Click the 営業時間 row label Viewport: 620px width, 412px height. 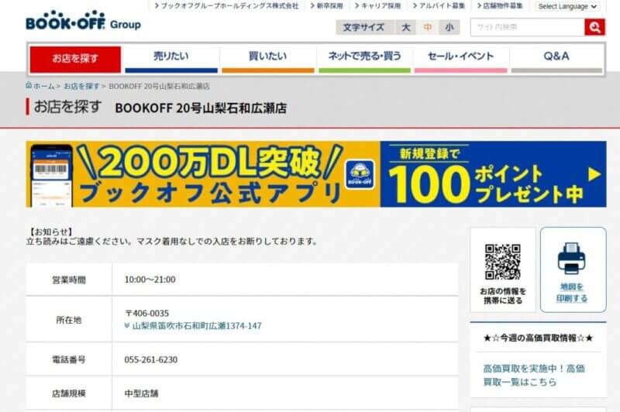69,280
